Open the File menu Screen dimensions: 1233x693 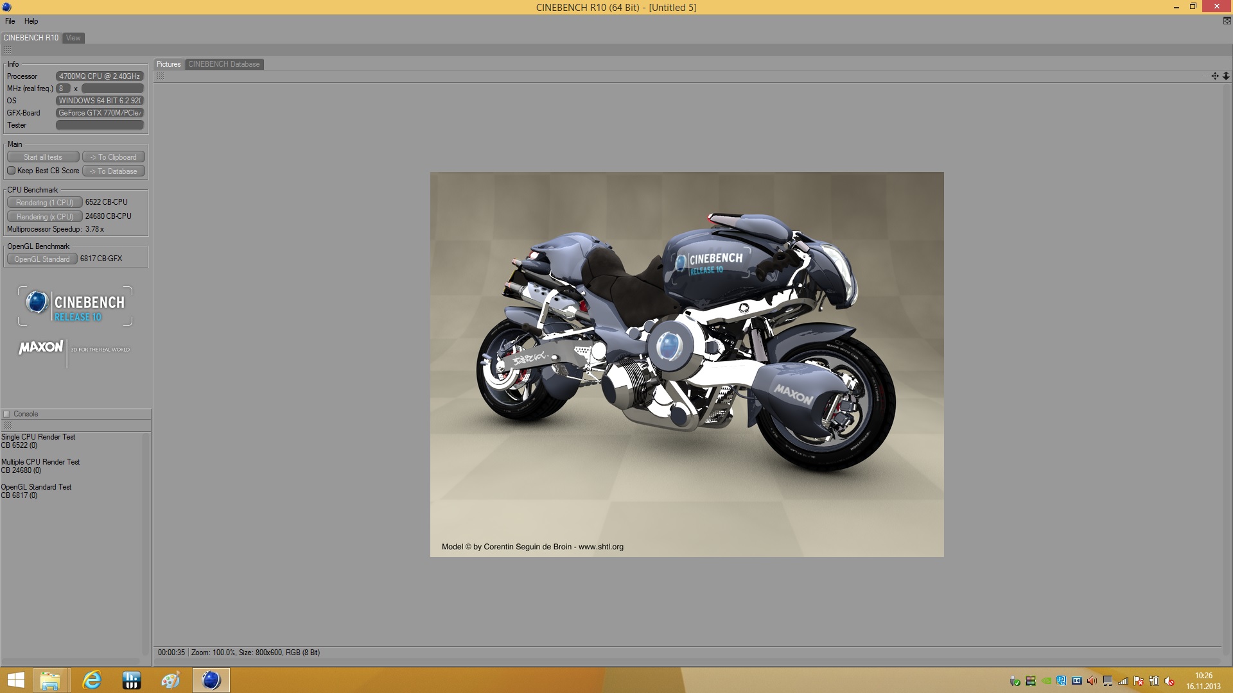pos(10,21)
